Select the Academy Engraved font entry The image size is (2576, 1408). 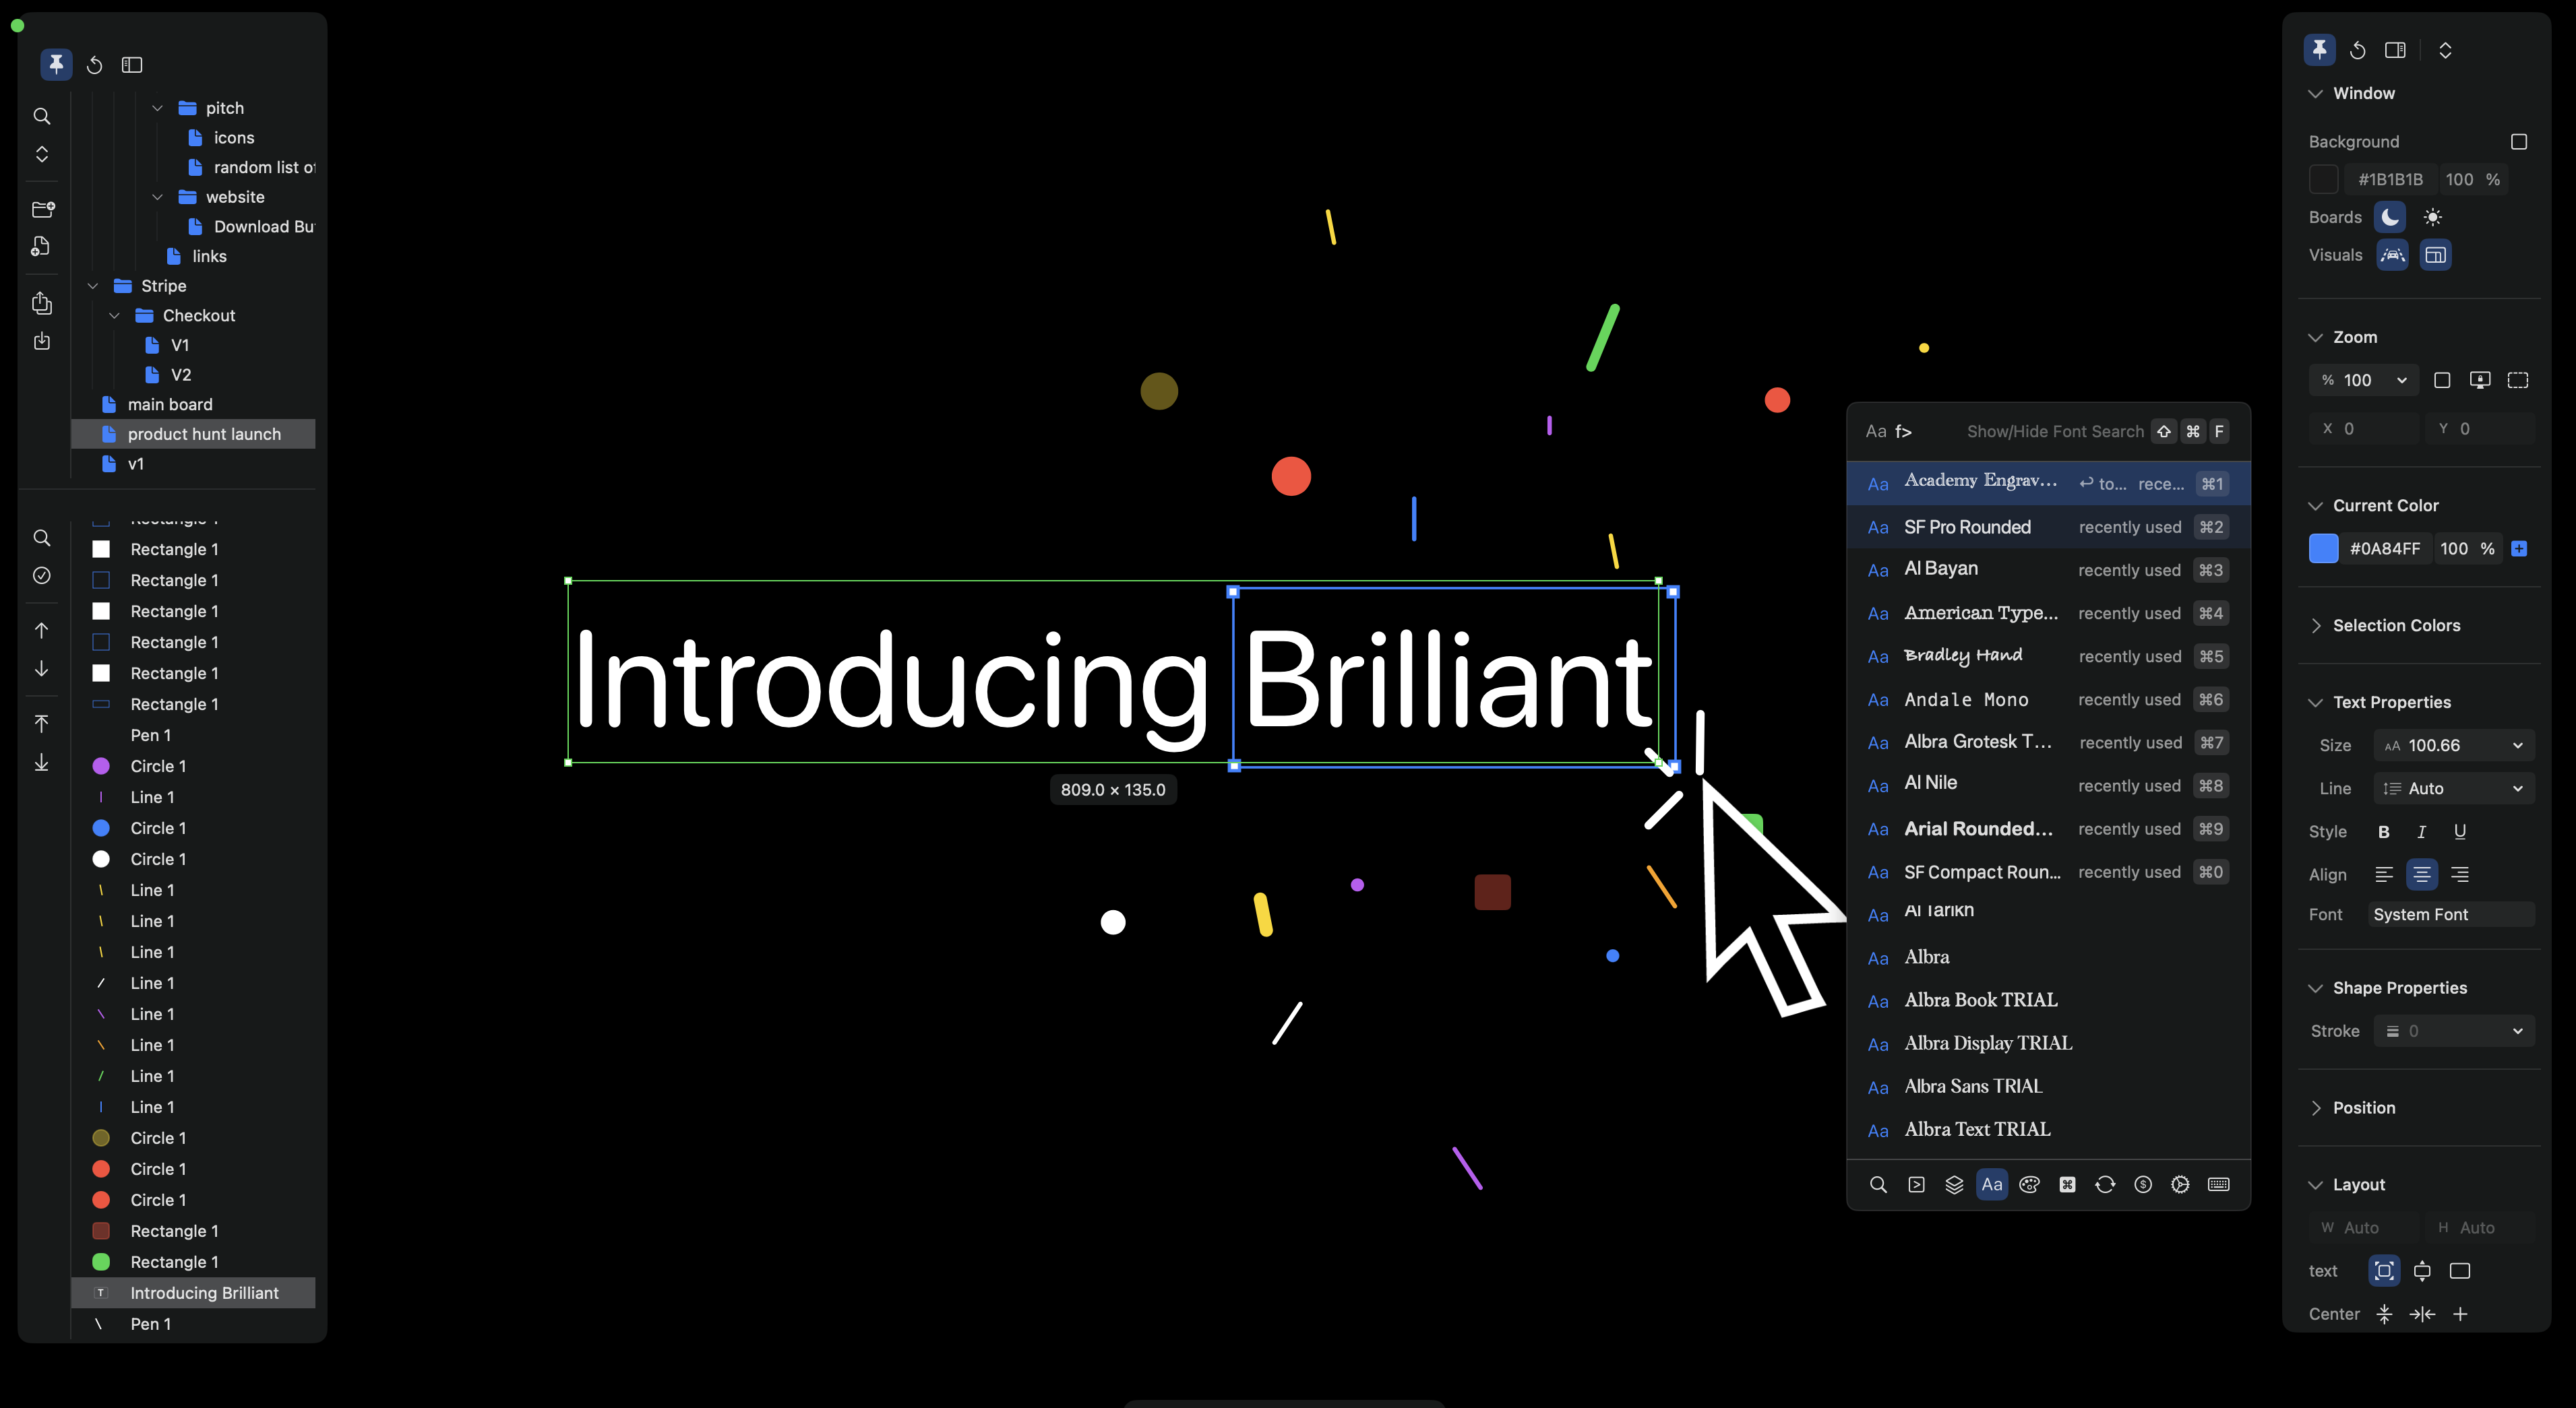point(2048,484)
